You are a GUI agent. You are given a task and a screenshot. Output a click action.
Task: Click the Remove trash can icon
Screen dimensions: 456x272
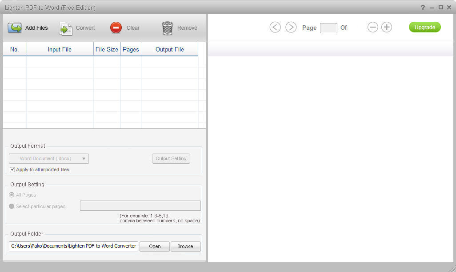[168, 28]
